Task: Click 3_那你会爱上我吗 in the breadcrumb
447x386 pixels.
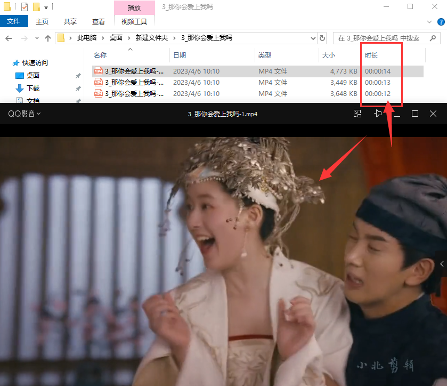Action: pyautogui.click(x=207, y=38)
